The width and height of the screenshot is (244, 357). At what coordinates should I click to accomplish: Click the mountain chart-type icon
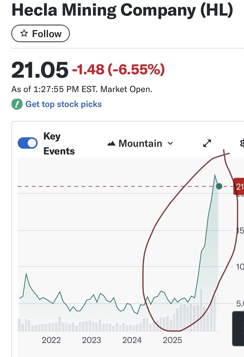click(x=111, y=144)
